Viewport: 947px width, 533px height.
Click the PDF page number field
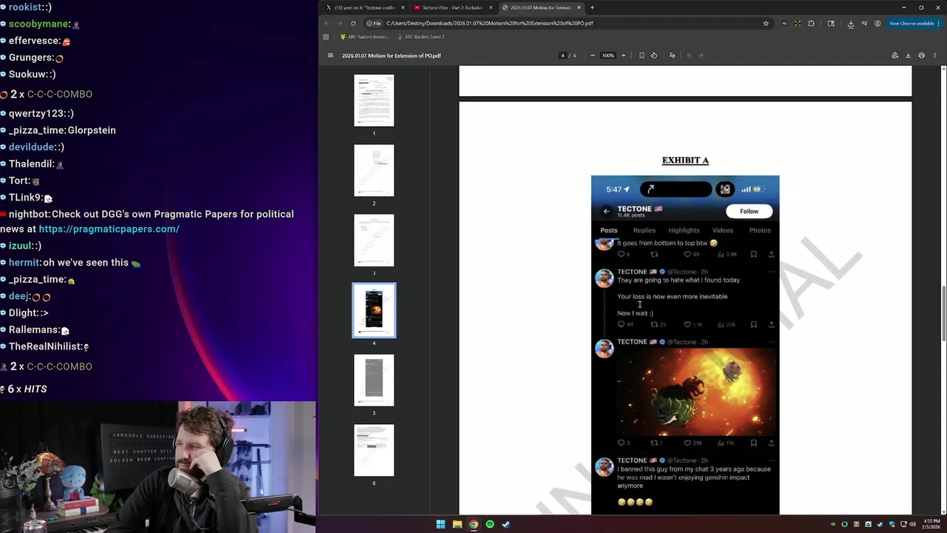562,56
